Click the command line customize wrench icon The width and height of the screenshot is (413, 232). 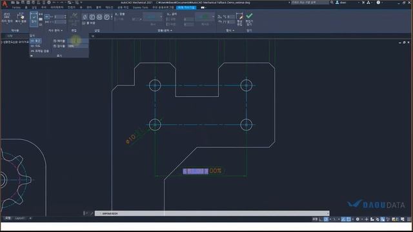click(92, 213)
